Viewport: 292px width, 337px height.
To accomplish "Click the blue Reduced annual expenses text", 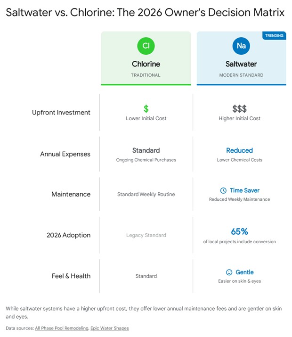I will 239,150.
